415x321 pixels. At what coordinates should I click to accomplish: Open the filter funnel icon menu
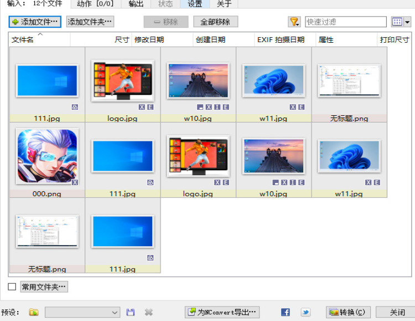click(x=294, y=22)
